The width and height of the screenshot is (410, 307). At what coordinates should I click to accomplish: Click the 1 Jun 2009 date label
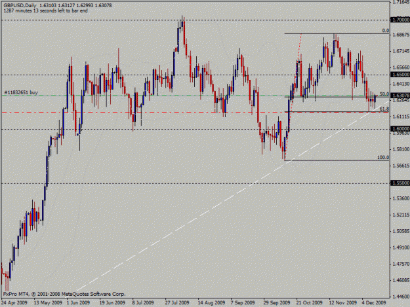[78, 303]
